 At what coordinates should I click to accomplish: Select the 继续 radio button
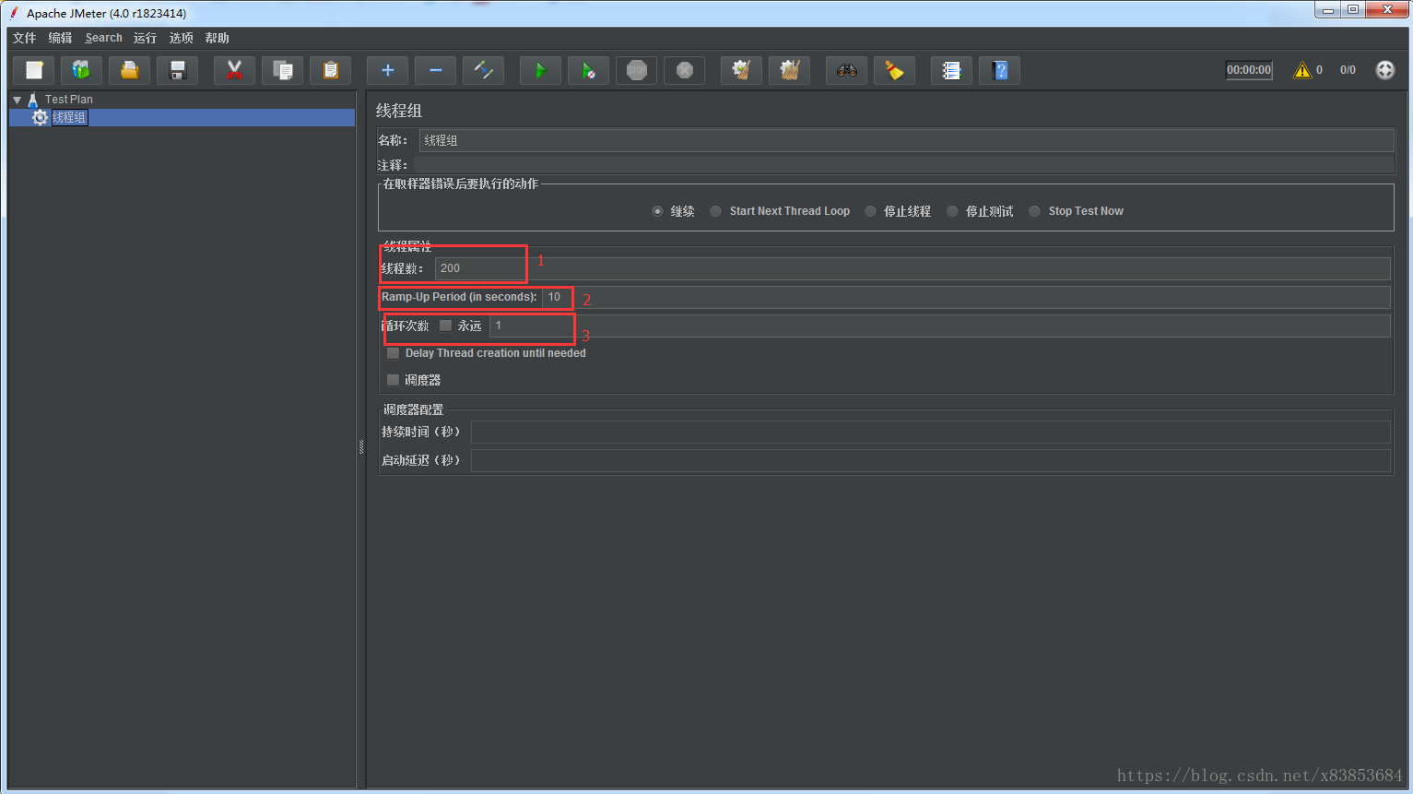(657, 211)
